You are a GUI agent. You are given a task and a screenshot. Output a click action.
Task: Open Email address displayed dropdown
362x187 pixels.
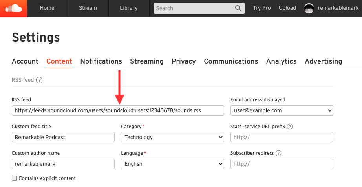point(282,110)
